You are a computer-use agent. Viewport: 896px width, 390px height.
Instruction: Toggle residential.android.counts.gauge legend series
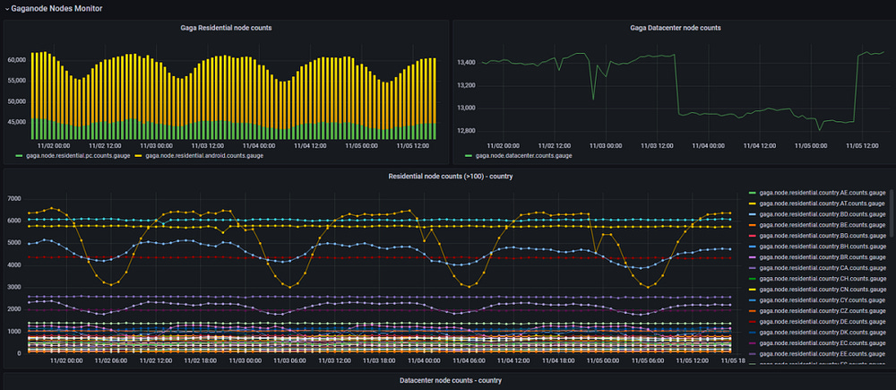pos(204,155)
